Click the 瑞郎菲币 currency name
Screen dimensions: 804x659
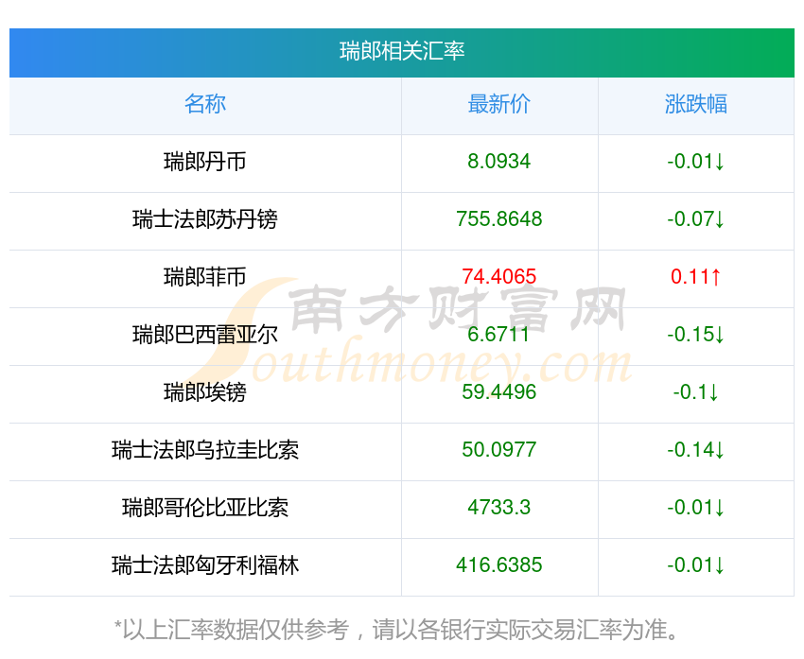[205, 277]
